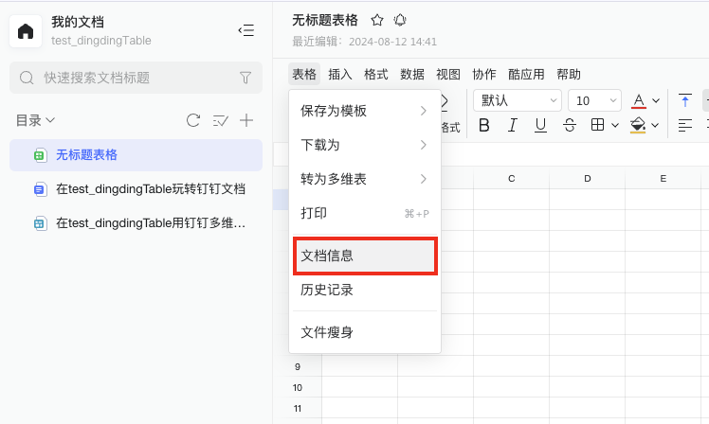Expand border options arrow
The image size is (709, 424).
click(615, 125)
